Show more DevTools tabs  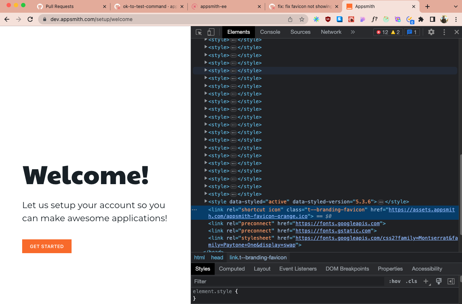352,32
